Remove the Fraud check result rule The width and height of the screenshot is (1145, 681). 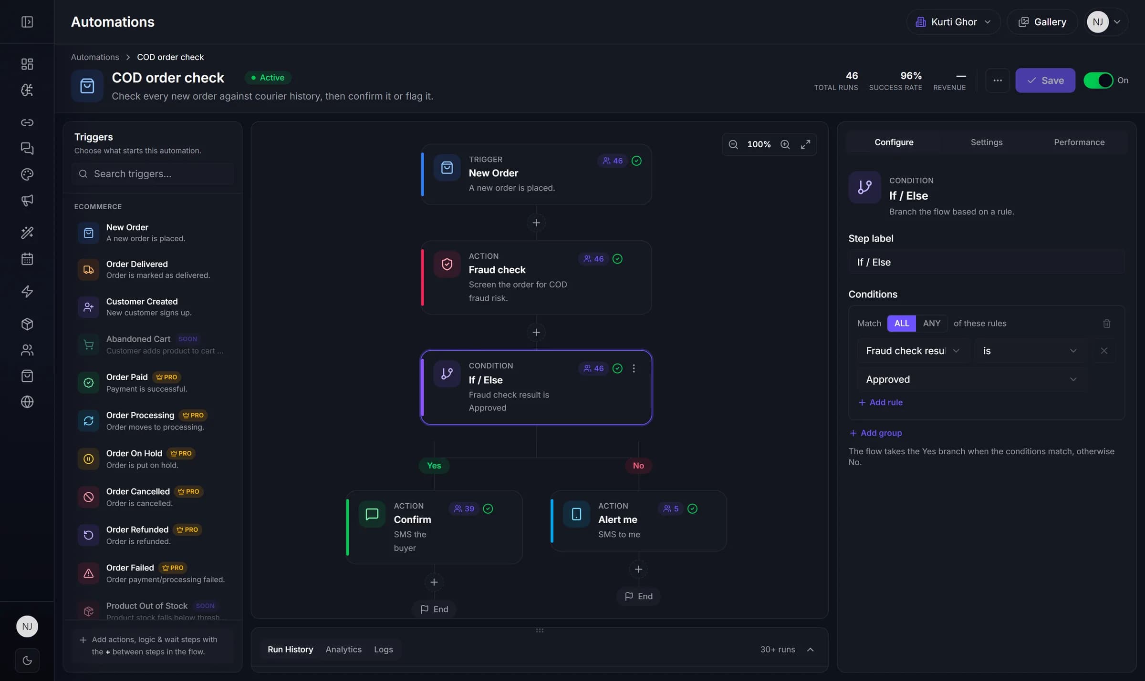coord(1104,351)
